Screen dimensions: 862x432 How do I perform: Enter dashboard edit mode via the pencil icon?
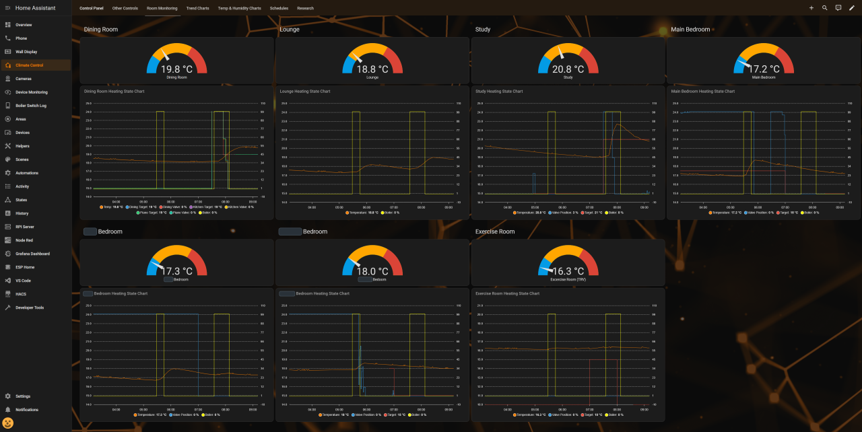[851, 7]
